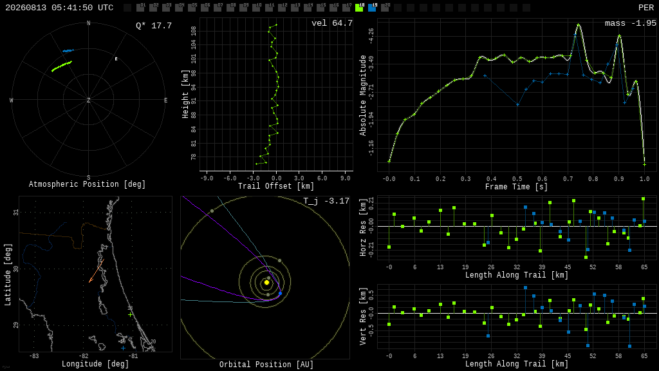
Task: Click the yellow Sun marker in orbit plot
Action: 266,283
